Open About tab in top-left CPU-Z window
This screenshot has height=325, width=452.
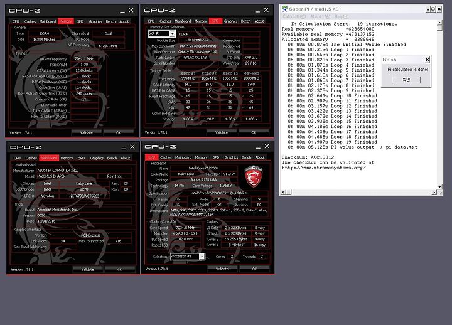[124, 21]
